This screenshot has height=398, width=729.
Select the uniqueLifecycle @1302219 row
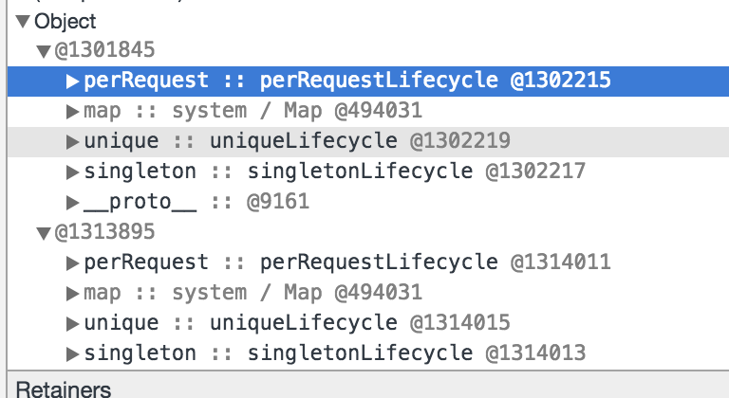(368, 141)
